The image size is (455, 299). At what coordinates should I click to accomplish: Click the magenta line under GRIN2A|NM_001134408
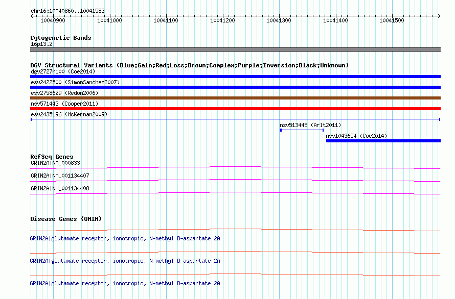point(235,193)
